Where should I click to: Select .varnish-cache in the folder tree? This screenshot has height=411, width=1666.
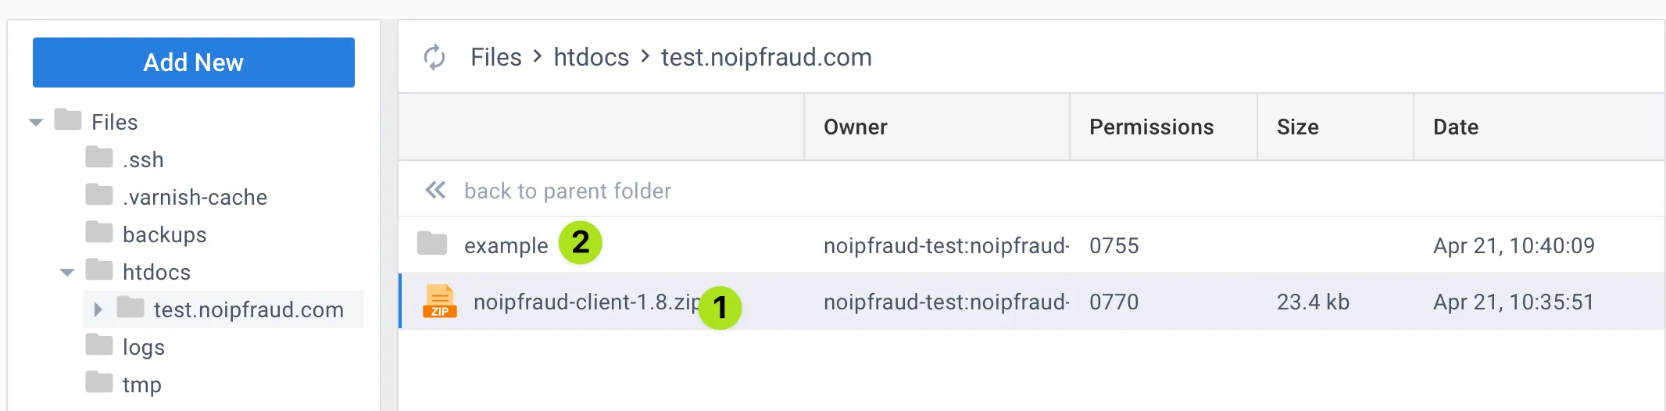pos(195,197)
